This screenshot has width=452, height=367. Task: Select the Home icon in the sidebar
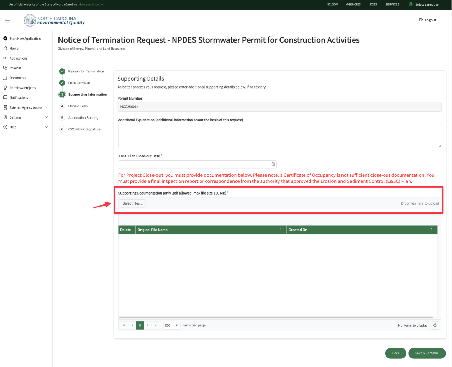coord(5,48)
